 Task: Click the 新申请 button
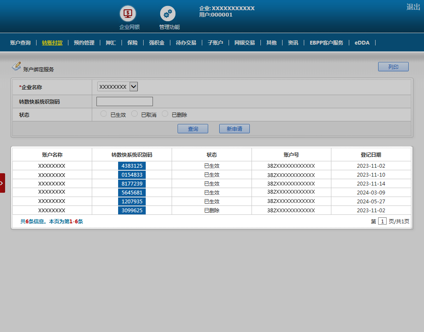(234, 129)
